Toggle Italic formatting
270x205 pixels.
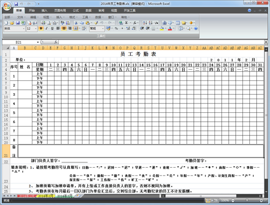pyautogui.click(x=47, y=28)
